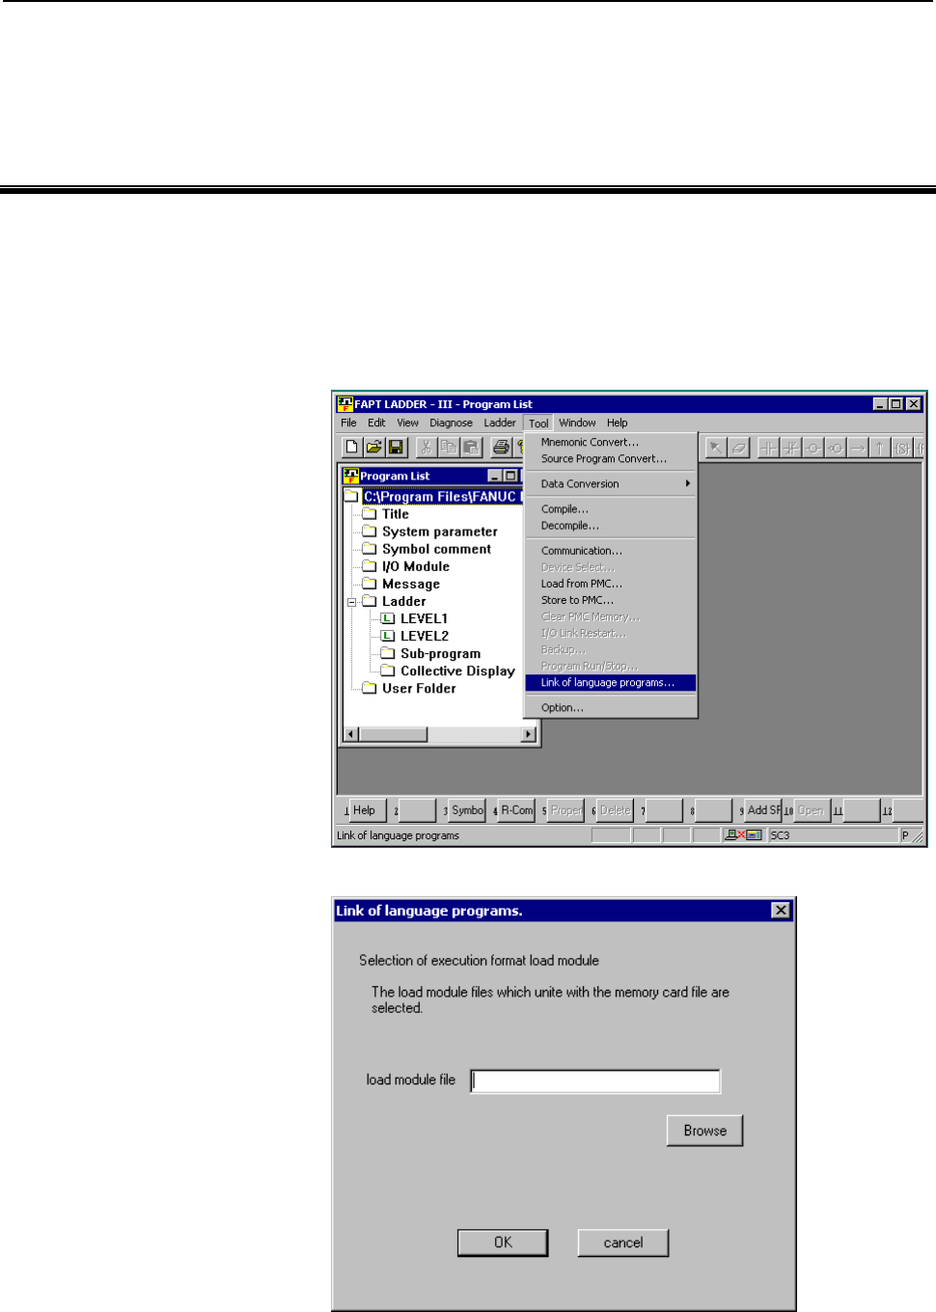Choose Compile from the Tool menu
The width and height of the screenshot is (936, 1312).
610,508
